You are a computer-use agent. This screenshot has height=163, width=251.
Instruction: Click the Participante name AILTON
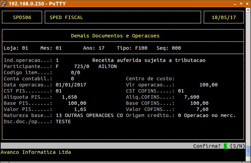[107, 66]
